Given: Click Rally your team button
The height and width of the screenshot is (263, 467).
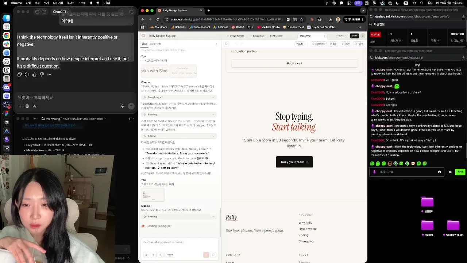Looking at the screenshot, I should [294, 162].
